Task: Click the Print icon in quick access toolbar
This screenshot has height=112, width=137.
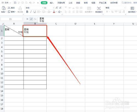Action: click(x=22, y=3)
